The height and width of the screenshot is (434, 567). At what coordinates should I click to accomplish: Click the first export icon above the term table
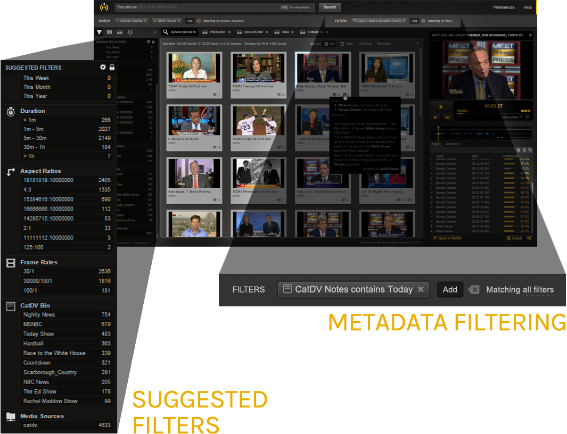pyautogui.click(x=519, y=149)
